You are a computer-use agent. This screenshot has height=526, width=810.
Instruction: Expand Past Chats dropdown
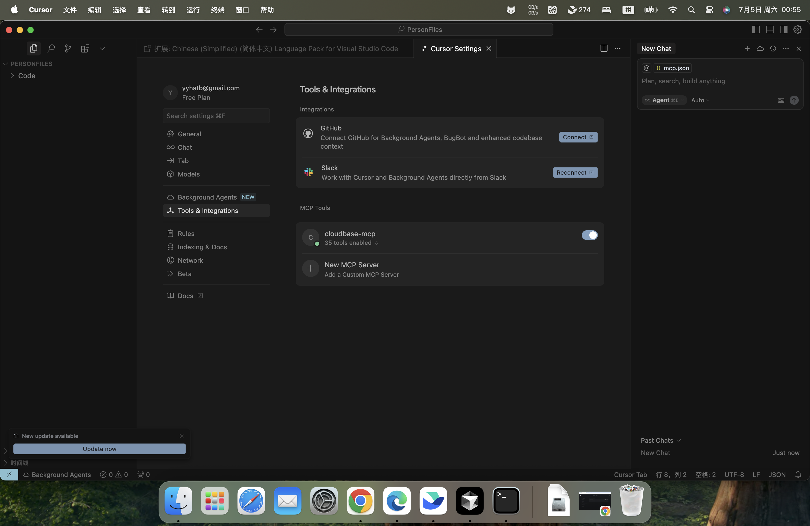click(x=661, y=440)
